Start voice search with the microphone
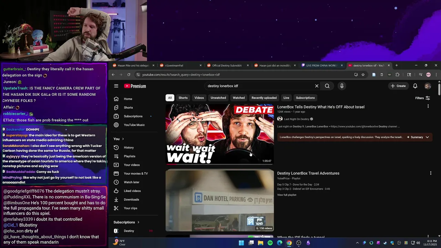 coord(342,86)
